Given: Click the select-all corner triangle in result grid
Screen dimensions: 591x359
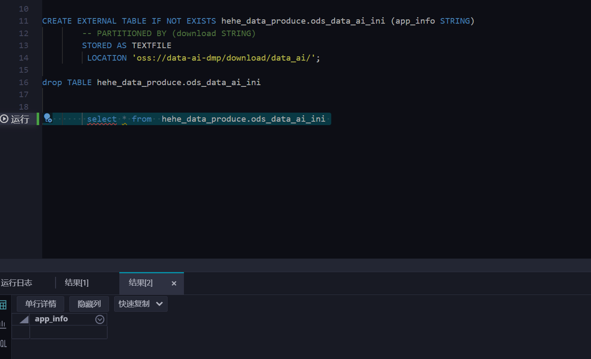Looking at the screenshot, I should (24, 319).
